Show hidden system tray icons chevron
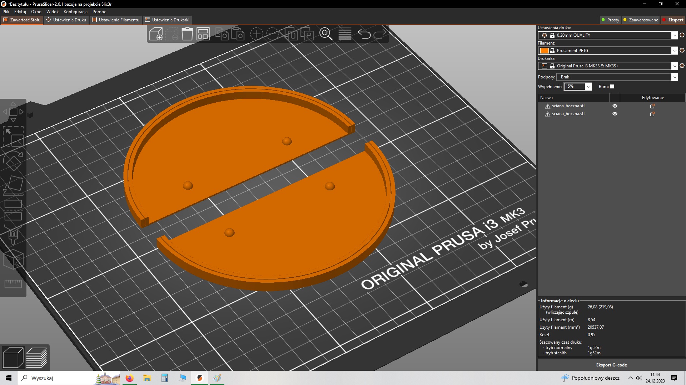 pos(631,378)
